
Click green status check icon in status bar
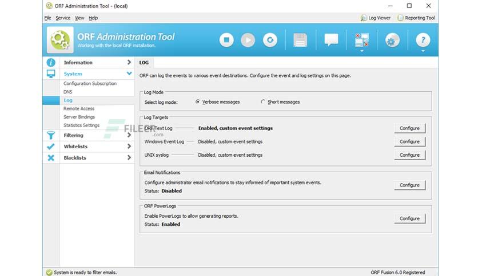coord(49,273)
